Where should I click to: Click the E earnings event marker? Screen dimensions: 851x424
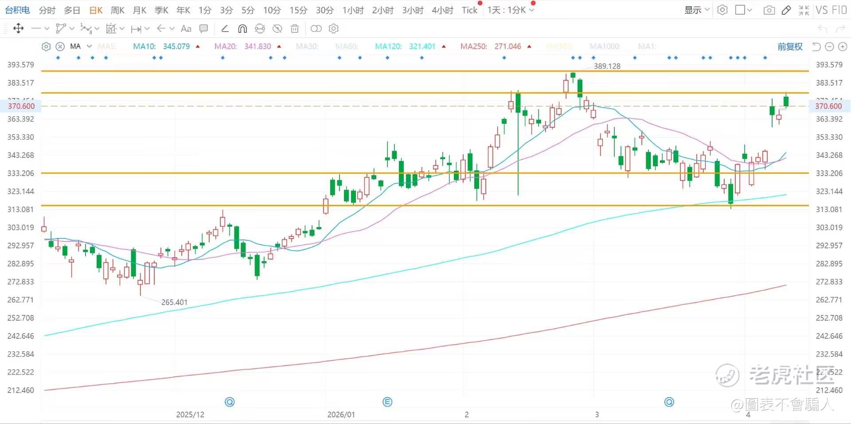pyautogui.click(x=387, y=402)
